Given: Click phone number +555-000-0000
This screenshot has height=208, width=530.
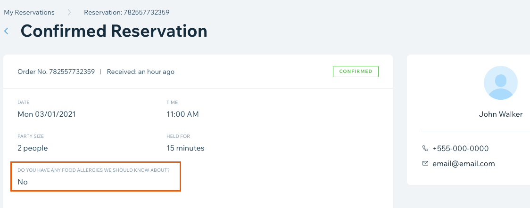Looking at the screenshot, I should [x=460, y=148].
